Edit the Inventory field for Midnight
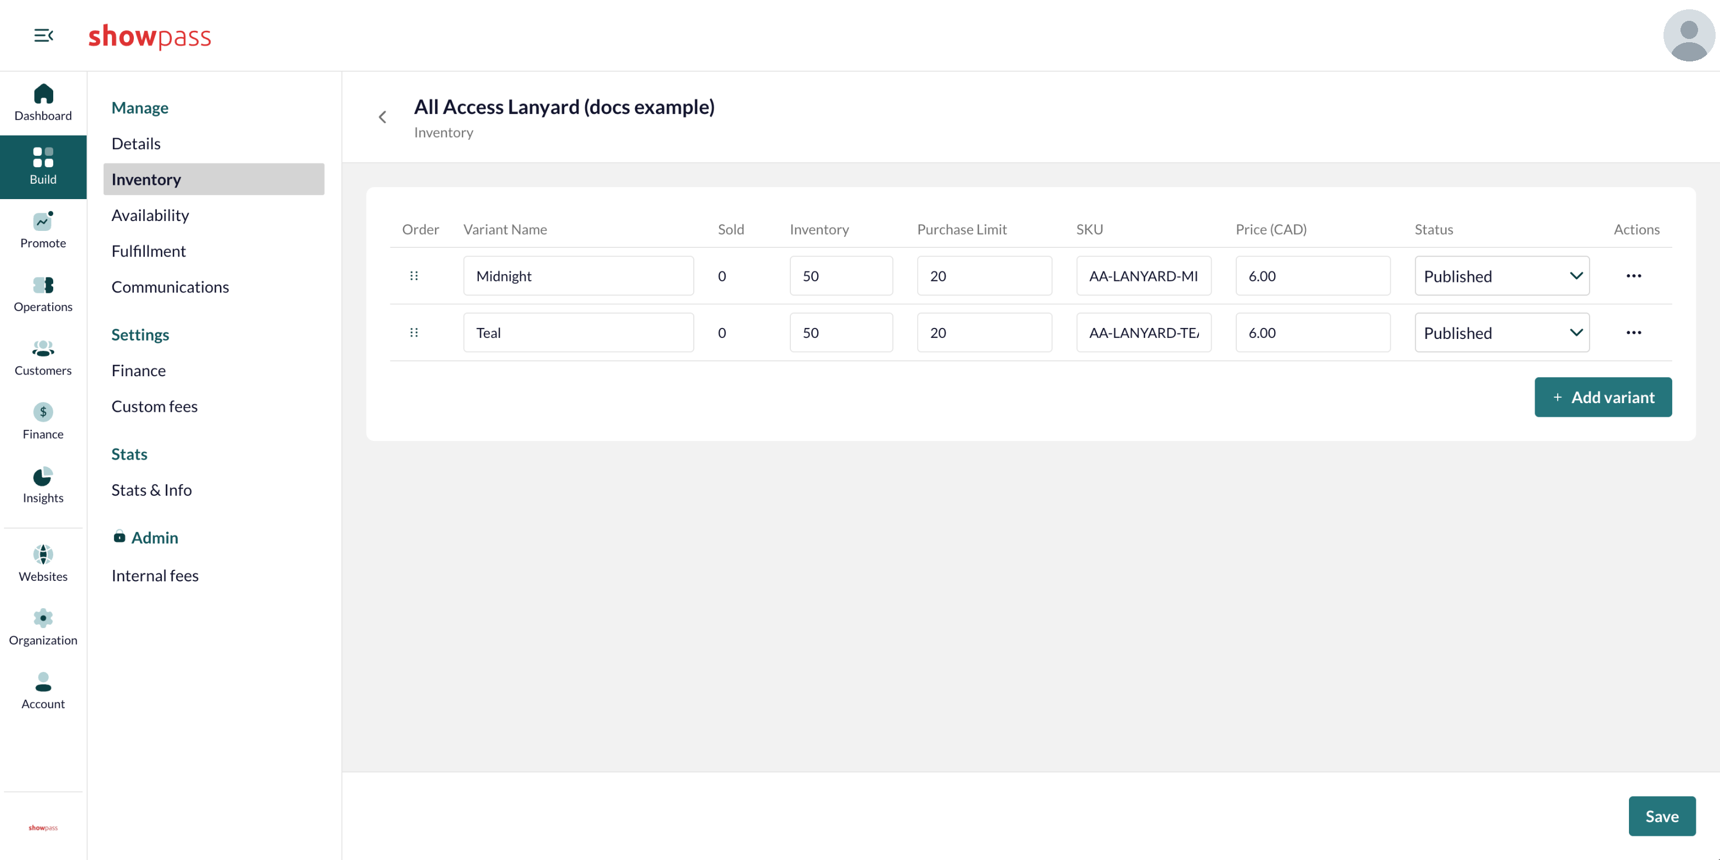This screenshot has width=1720, height=860. point(841,276)
